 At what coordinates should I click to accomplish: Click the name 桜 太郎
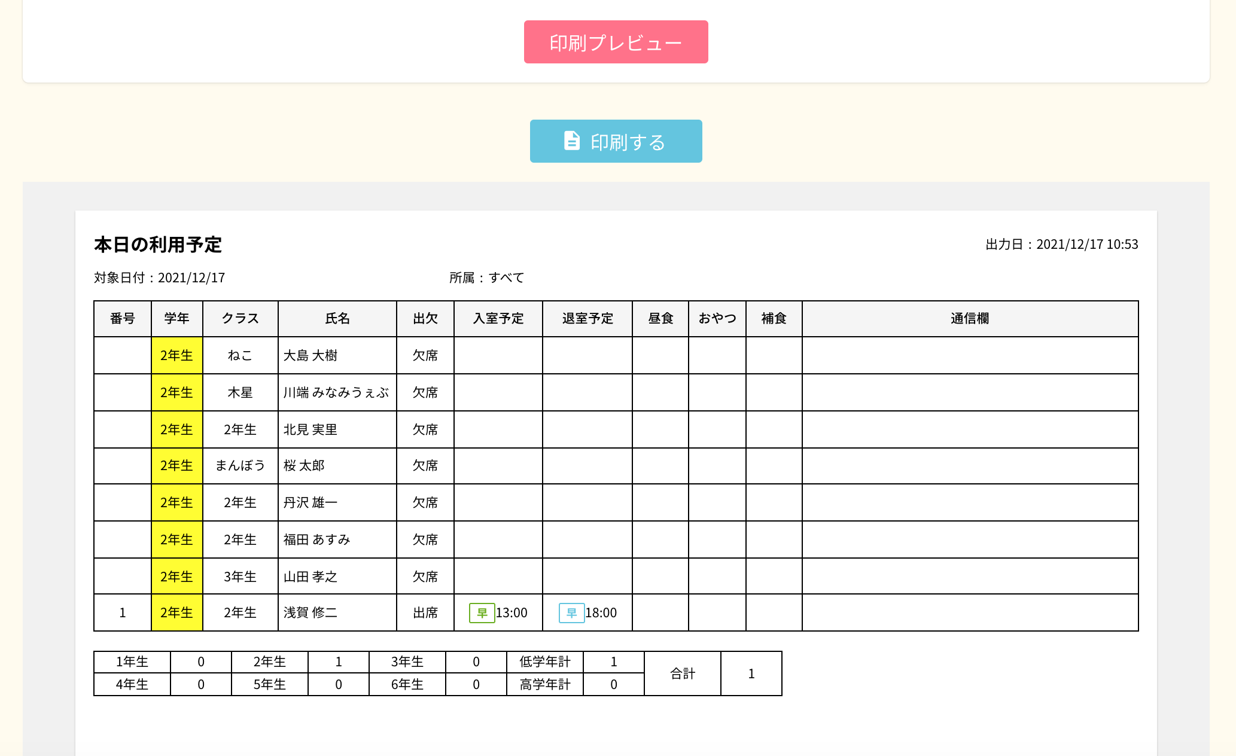pos(304,466)
